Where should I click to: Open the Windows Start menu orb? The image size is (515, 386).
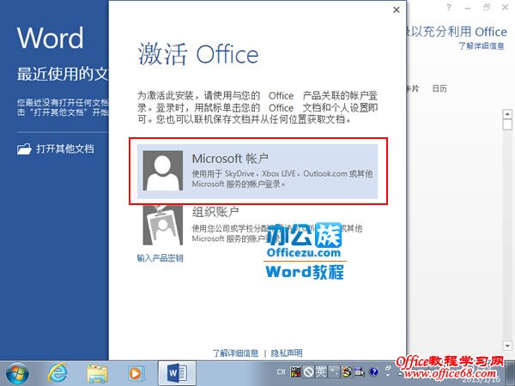click(17, 373)
